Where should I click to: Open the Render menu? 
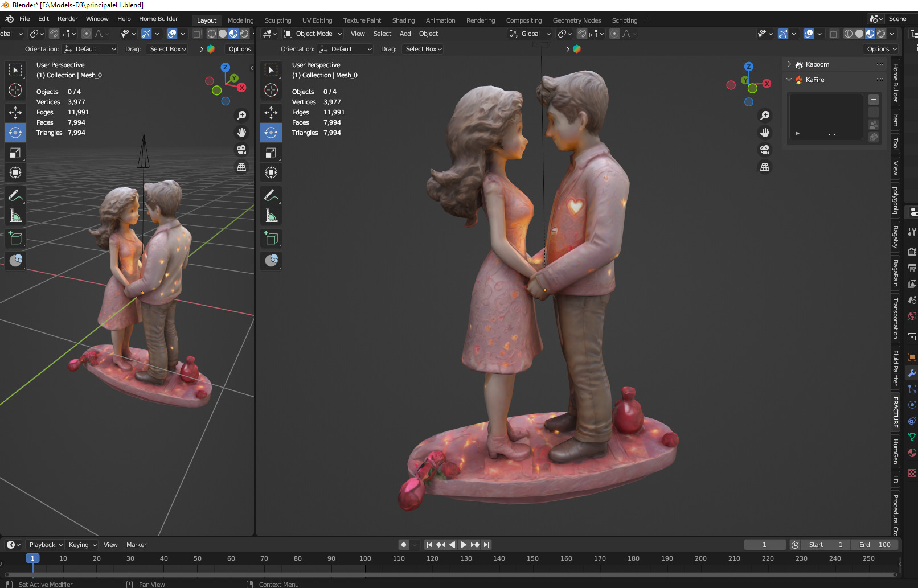(67, 19)
